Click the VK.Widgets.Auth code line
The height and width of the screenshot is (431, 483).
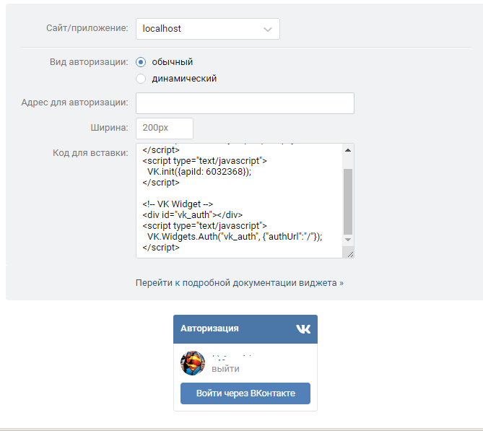tap(235, 237)
